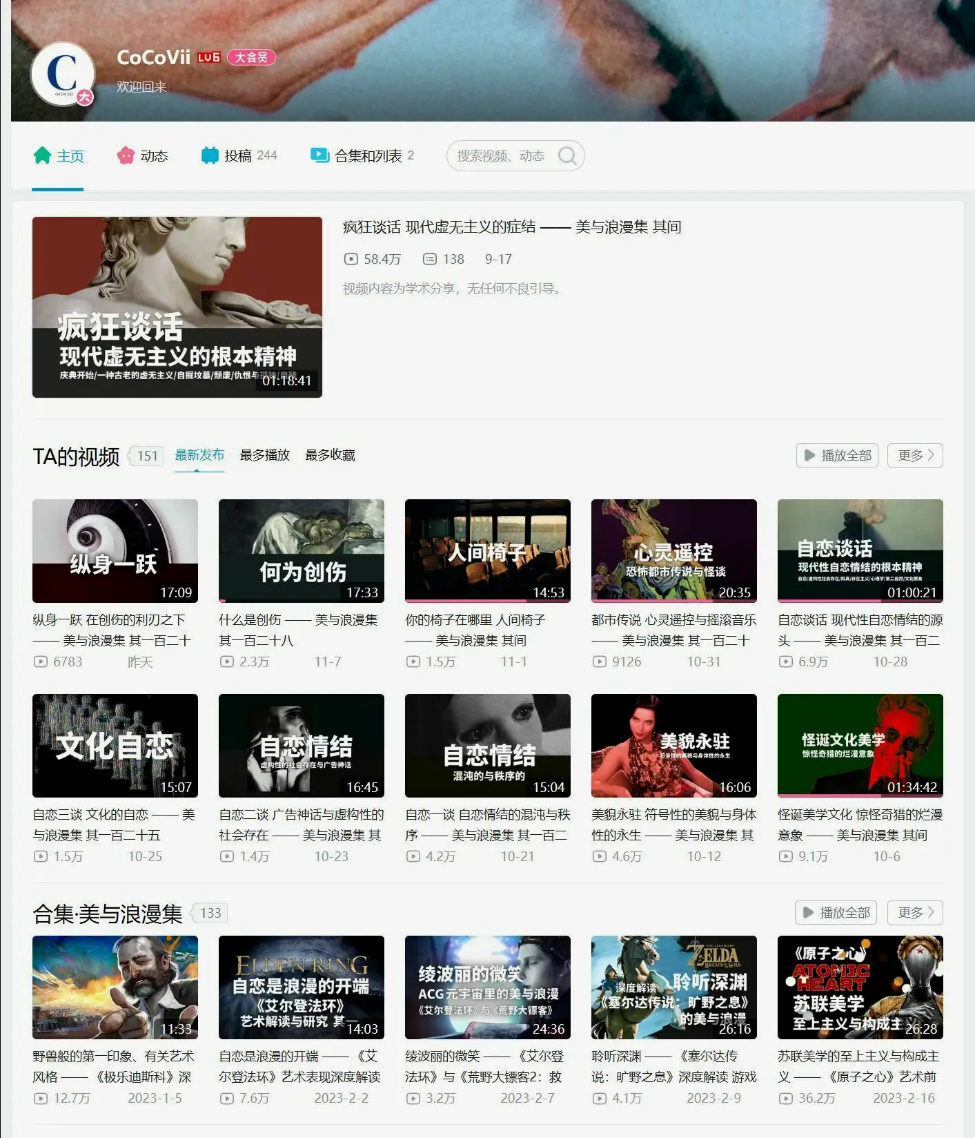The height and width of the screenshot is (1138, 975).
Task: Expand 更多 in TA的视频 section
Action: coord(915,456)
